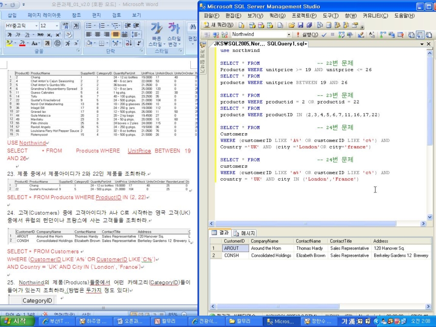Click the paragraph shading paint bucket

(x=89, y=43)
